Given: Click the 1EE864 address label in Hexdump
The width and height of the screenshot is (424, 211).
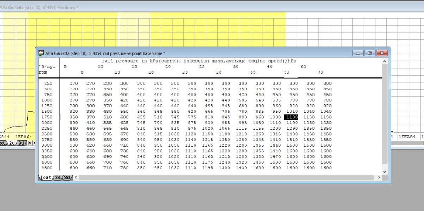Looking at the screenshot, I should point(24,137).
